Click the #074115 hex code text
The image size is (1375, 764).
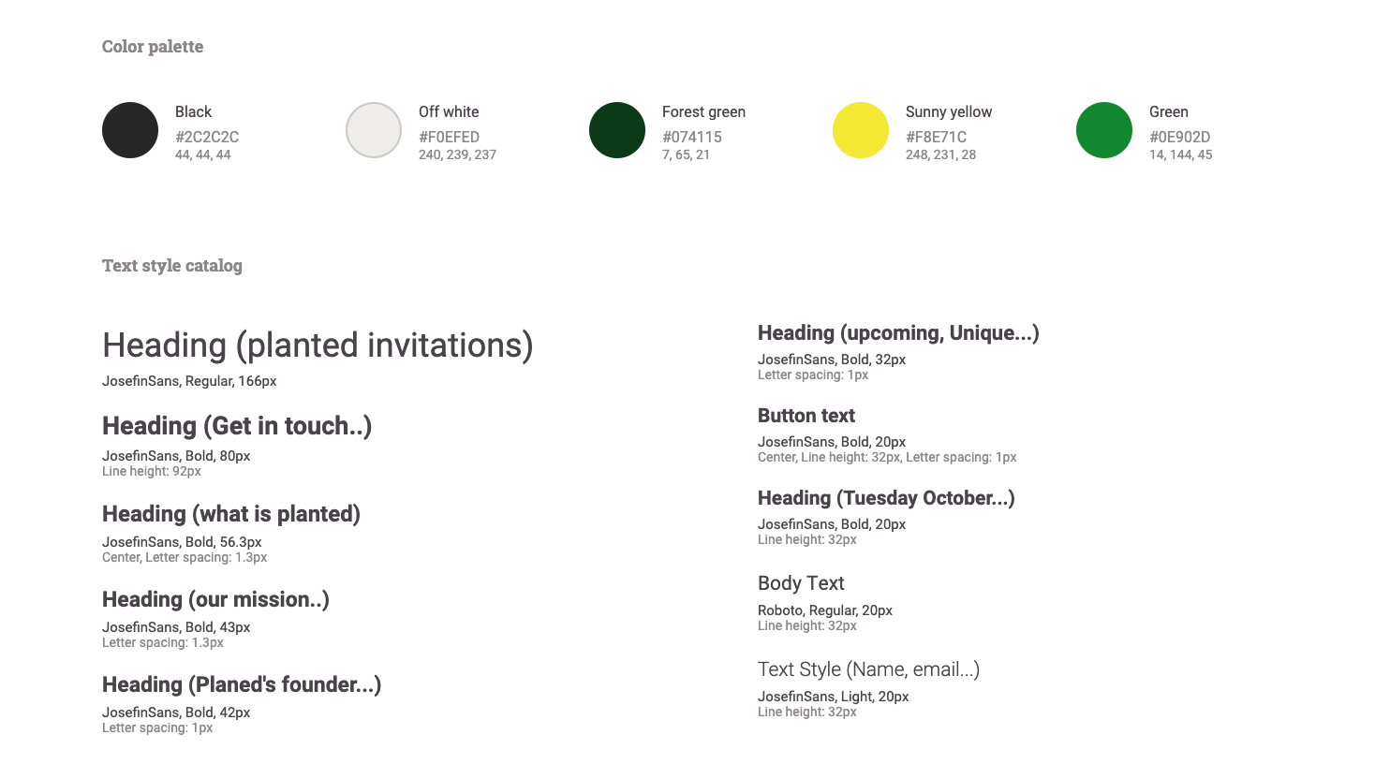pos(692,137)
